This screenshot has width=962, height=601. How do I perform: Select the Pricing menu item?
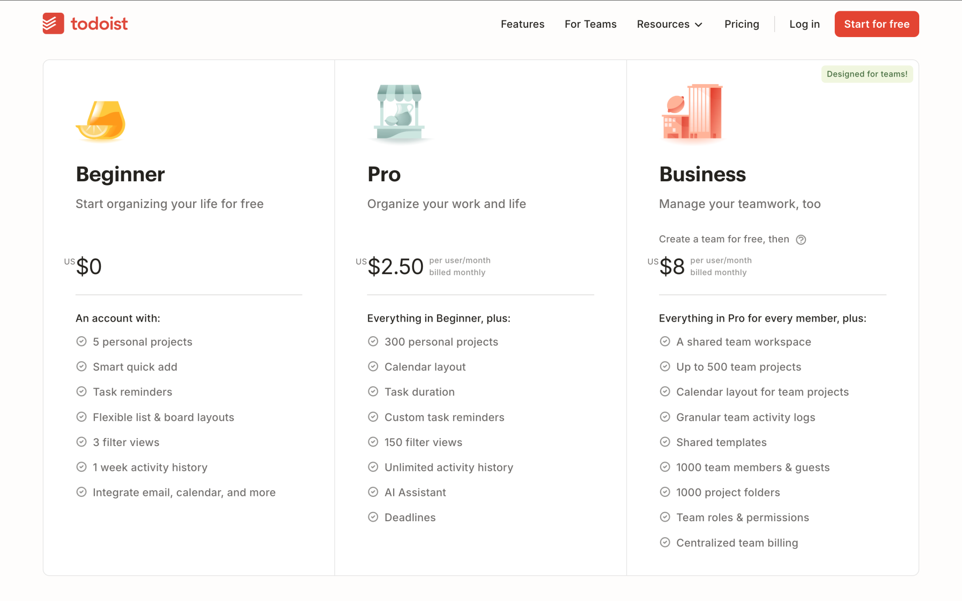[x=741, y=24]
